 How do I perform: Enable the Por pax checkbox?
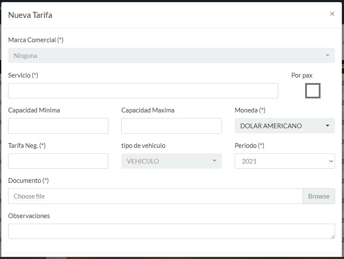312,91
